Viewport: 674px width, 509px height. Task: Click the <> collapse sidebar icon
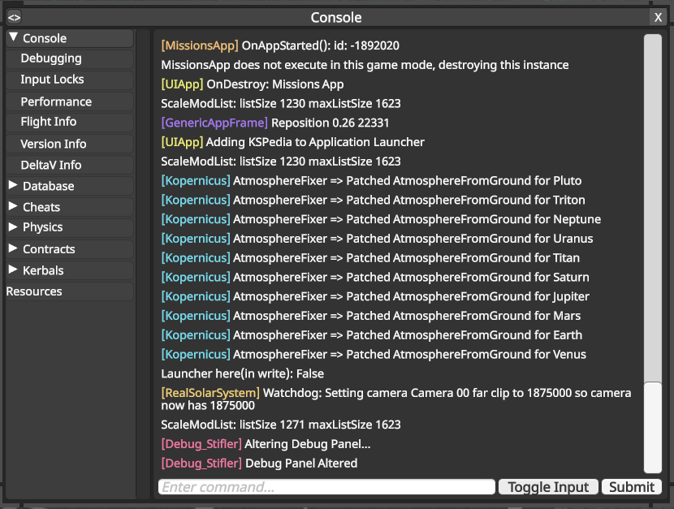click(14, 17)
